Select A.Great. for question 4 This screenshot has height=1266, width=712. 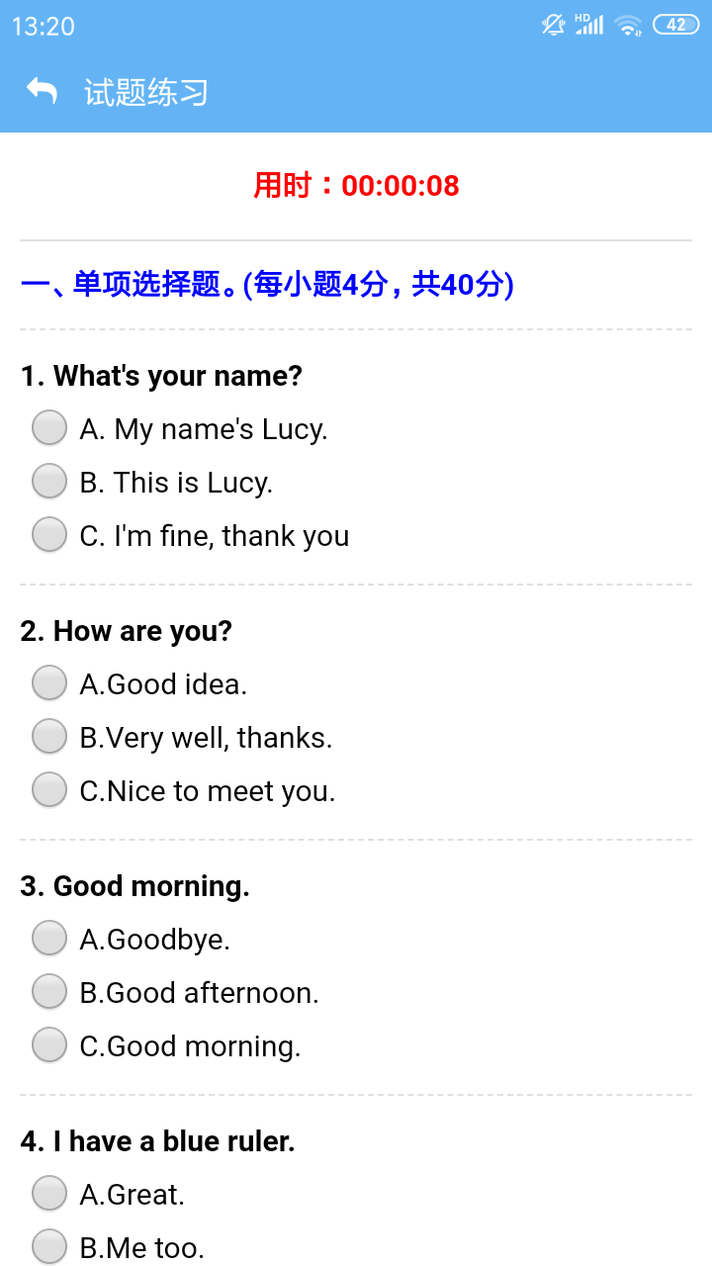[x=49, y=1194]
